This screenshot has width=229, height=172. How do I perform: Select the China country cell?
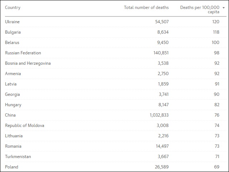click(10, 115)
